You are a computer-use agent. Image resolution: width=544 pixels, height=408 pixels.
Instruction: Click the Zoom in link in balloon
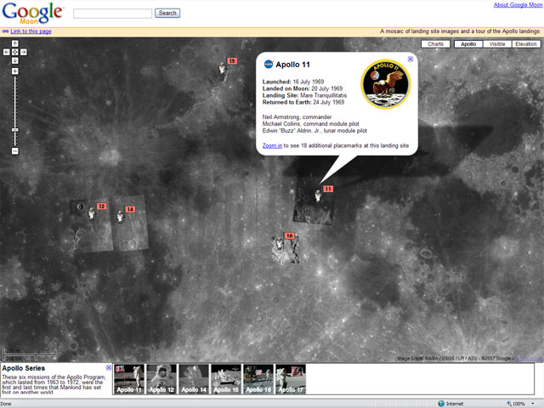point(272,145)
